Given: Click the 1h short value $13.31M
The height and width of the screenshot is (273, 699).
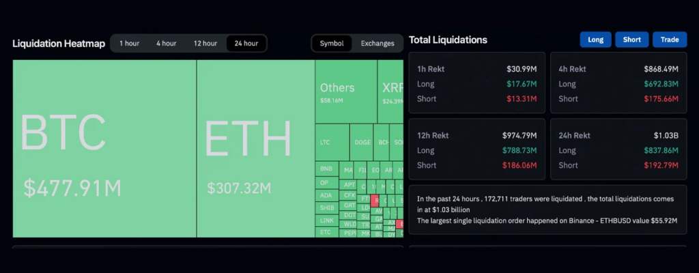Looking at the screenshot, I should click(522, 99).
